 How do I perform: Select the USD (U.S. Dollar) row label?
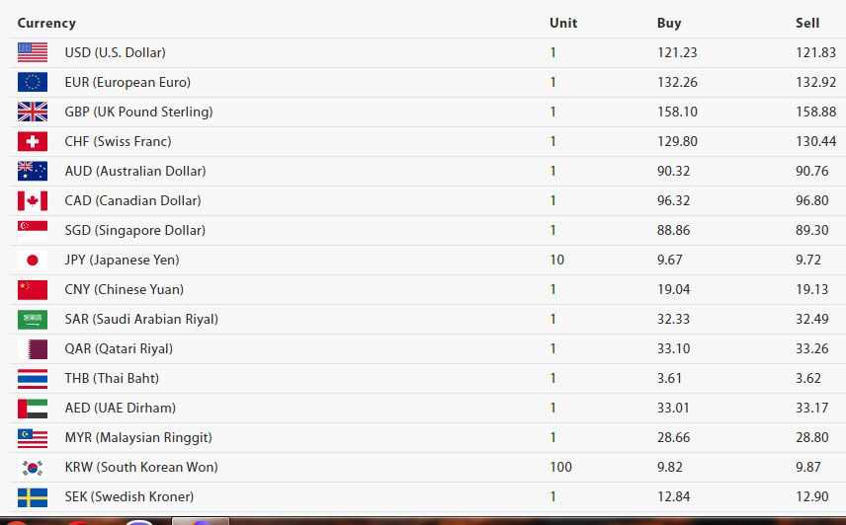click(x=115, y=52)
